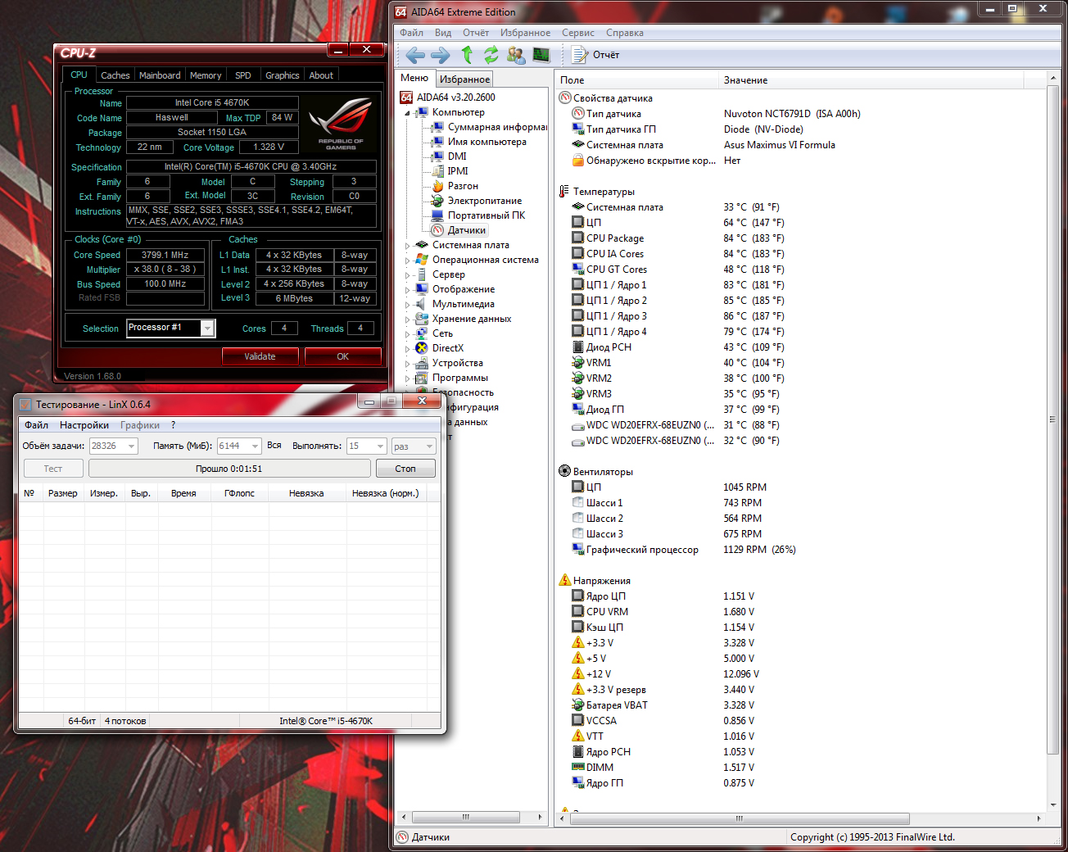Click the horizontal scrollbar under the AIDA64 tree

click(466, 818)
